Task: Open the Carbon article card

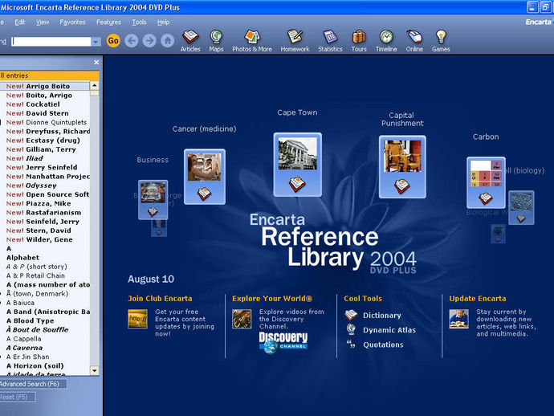Action: click(x=487, y=183)
